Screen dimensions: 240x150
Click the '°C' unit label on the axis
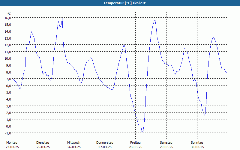9,14
